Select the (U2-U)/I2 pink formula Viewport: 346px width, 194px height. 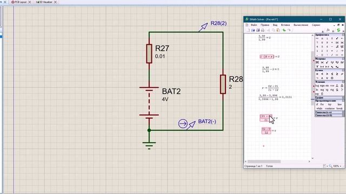[266, 130]
